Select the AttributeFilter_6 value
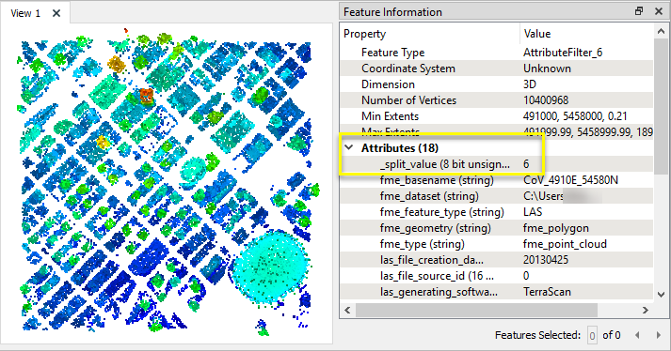The width and height of the screenshot is (671, 351). tap(563, 53)
